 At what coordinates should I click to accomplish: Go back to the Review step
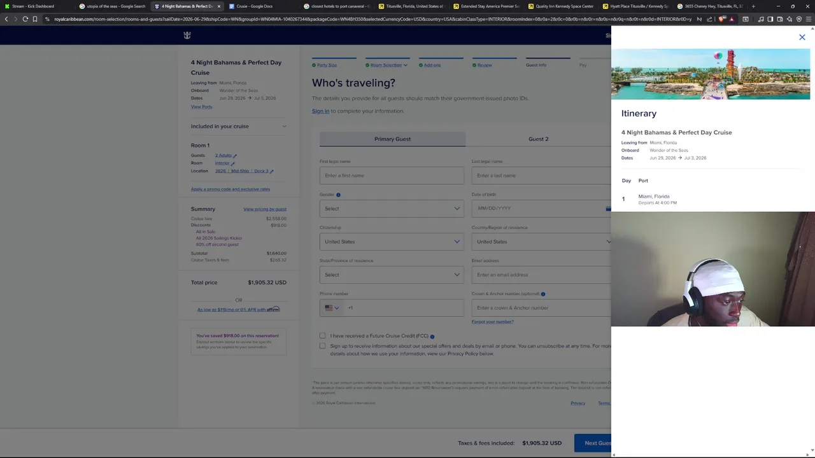tap(485, 65)
